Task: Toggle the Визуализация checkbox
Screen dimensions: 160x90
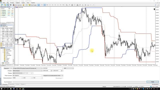Action: (x=62, y=78)
